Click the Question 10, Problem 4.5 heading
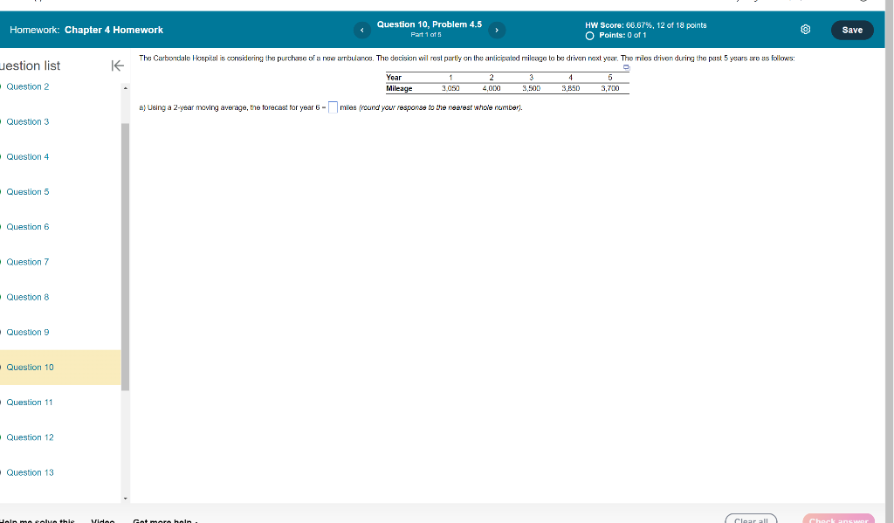The width and height of the screenshot is (894, 523). point(430,24)
